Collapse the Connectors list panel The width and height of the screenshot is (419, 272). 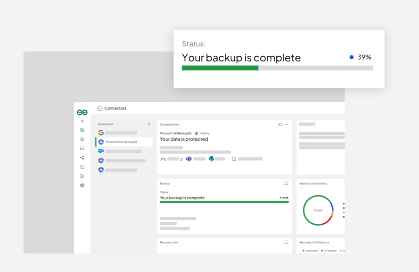pyautogui.click(x=149, y=124)
